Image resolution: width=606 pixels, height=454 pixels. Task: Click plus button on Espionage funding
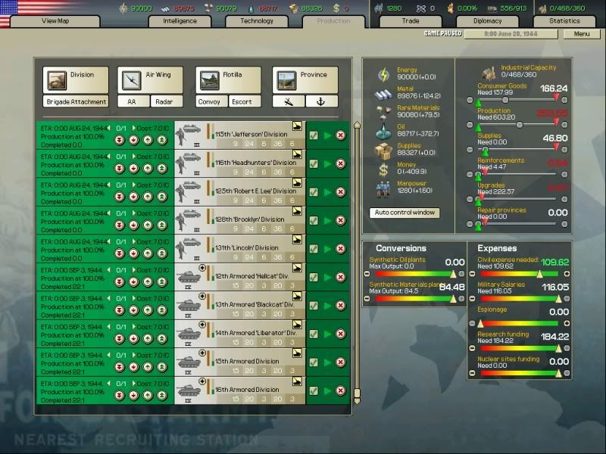(x=566, y=323)
